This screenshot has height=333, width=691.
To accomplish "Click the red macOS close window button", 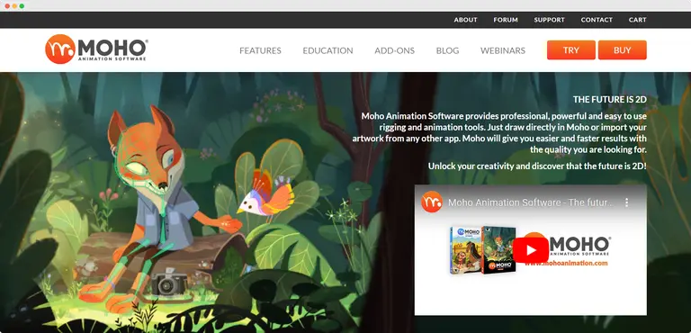I will (7, 6).
